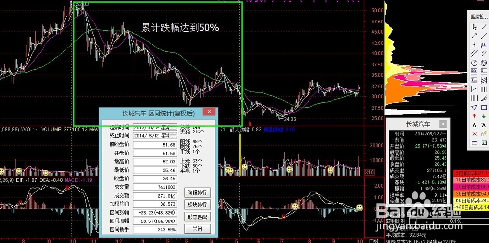Image resolution: width=489 pixels, height=243 pixels.
Task: Click the 加权均价 field showing 36.573
Action: [155, 204]
